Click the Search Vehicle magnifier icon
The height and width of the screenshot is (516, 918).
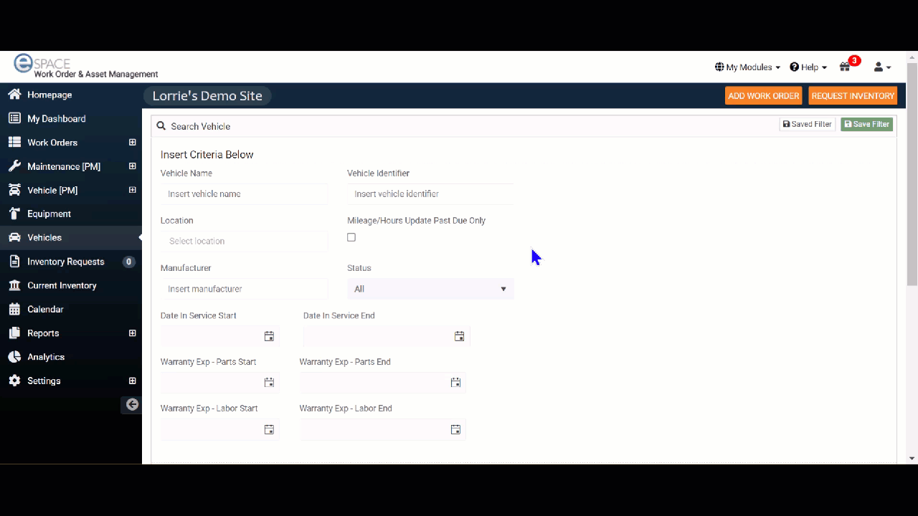tap(161, 126)
